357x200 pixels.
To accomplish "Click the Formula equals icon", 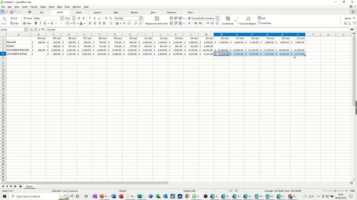I will tap(42, 29).
